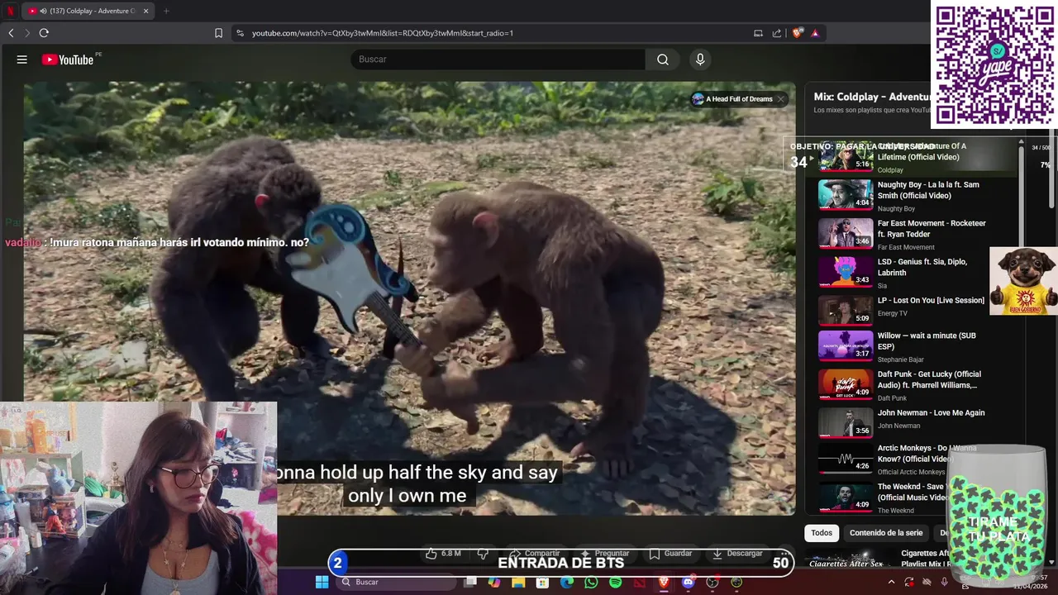Viewport: 1058px width, 595px height.
Task: Select the Coldplay Adventure YouTube tab
Action: [x=87, y=11]
